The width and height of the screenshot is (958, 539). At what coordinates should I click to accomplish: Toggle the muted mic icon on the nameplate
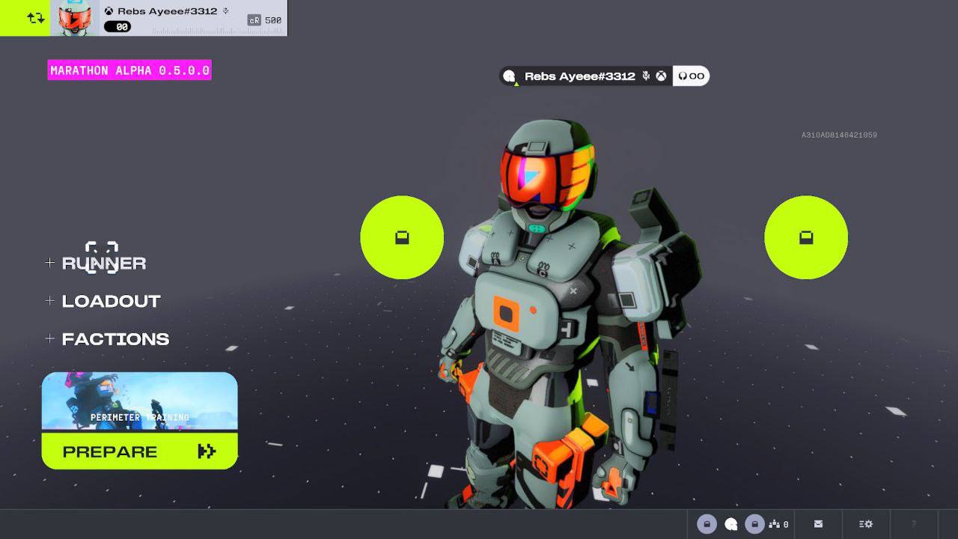point(647,76)
